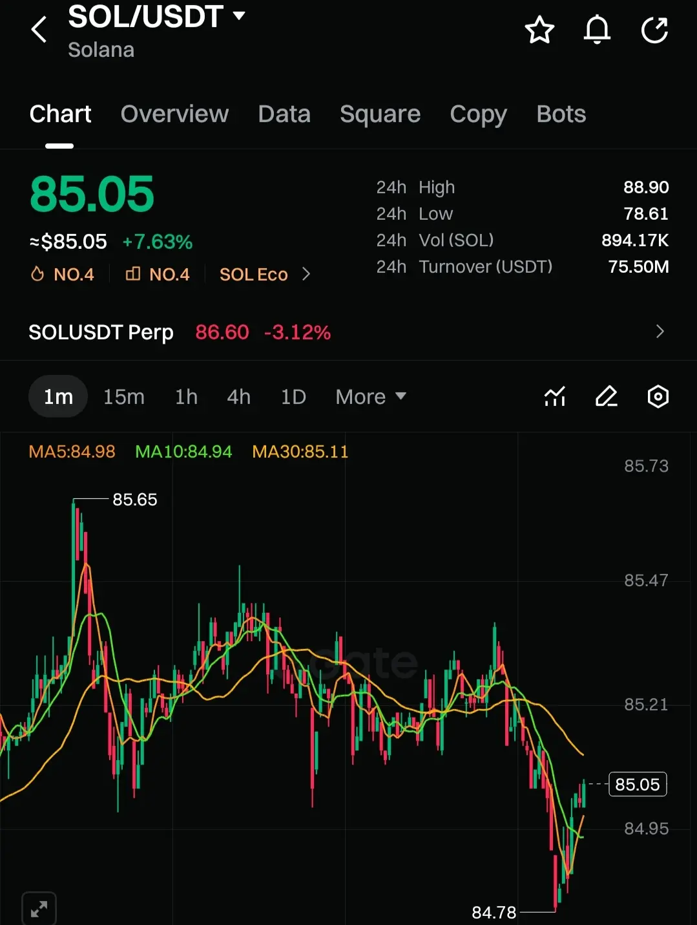Viewport: 697px width, 925px height.
Task: Switch to the Chart tab
Action: point(60,114)
